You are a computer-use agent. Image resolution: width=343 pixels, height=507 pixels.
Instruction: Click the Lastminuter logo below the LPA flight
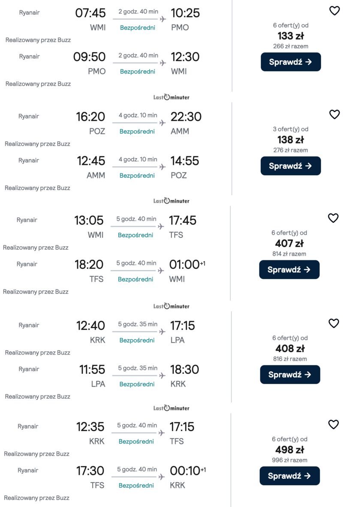click(171, 408)
